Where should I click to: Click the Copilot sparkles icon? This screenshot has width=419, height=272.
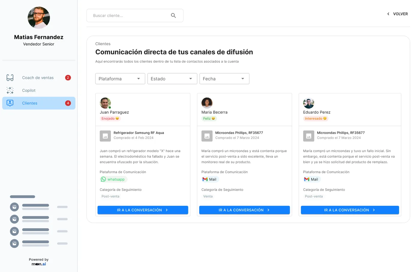[x=10, y=90]
